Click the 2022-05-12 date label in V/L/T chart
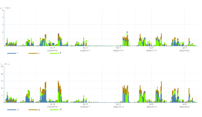 (x=52, y=50)
